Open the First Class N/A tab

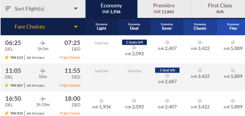click(x=220, y=9)
